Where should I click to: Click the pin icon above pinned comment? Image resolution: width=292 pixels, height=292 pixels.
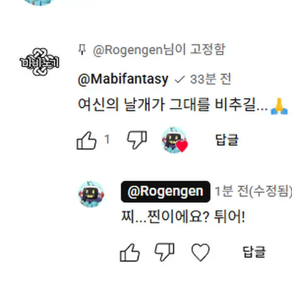pos(82,50)
